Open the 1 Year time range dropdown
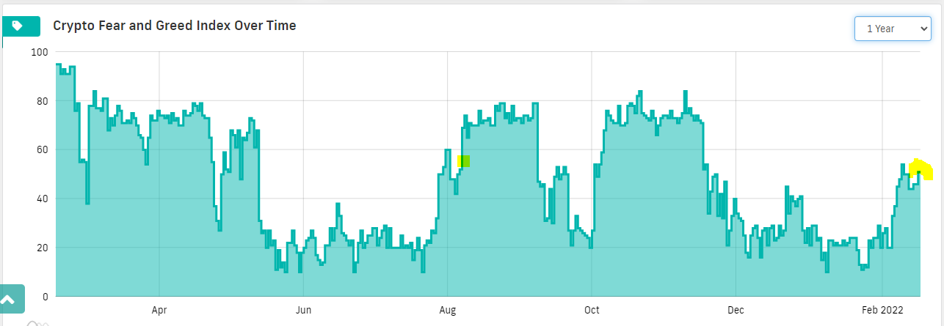This screenshot has width=944, height=326. click(893, 29)
